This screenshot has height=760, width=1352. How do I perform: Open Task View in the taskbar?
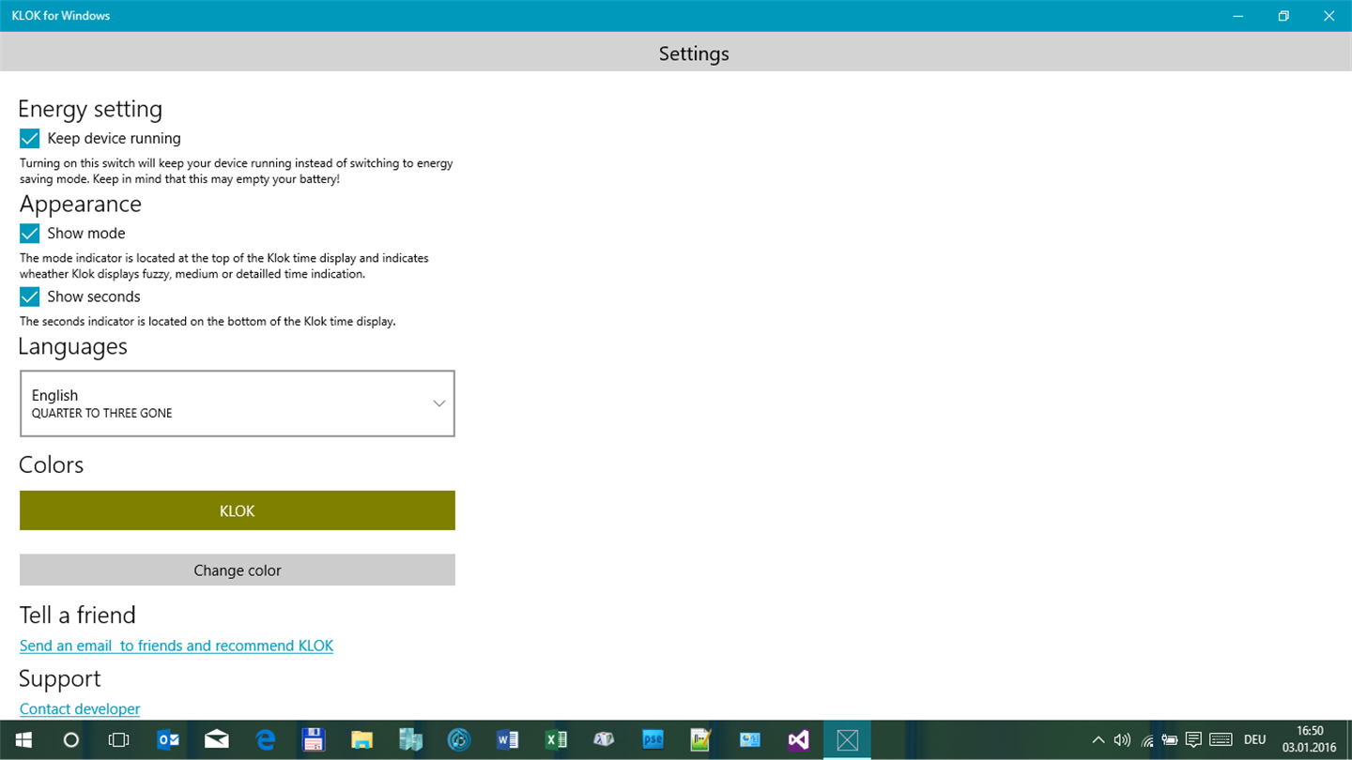pyautogui.click(x=119, y=740)
